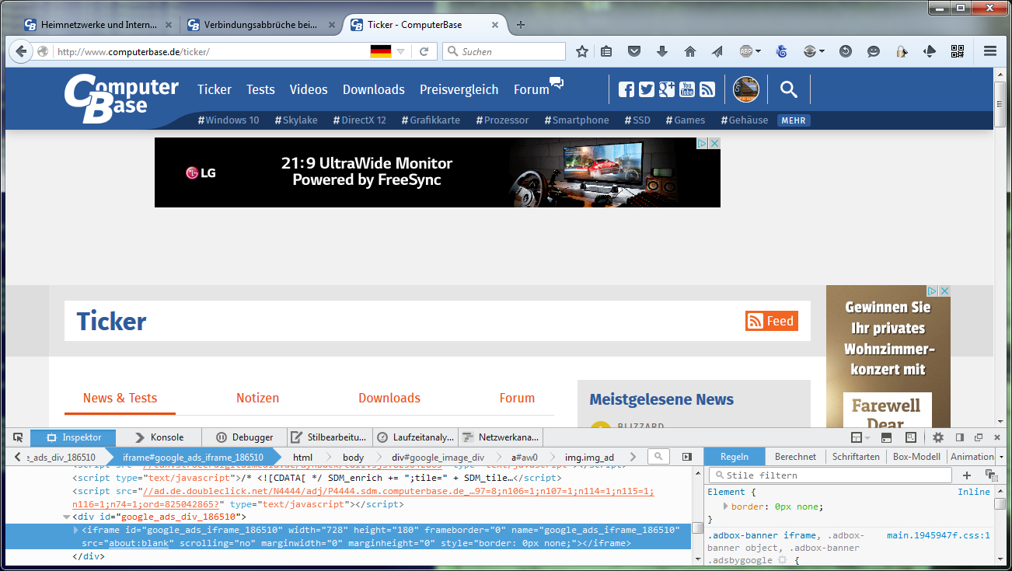
Task: Open ComputerBase Google Plus icon
Action: pos(667,89)
